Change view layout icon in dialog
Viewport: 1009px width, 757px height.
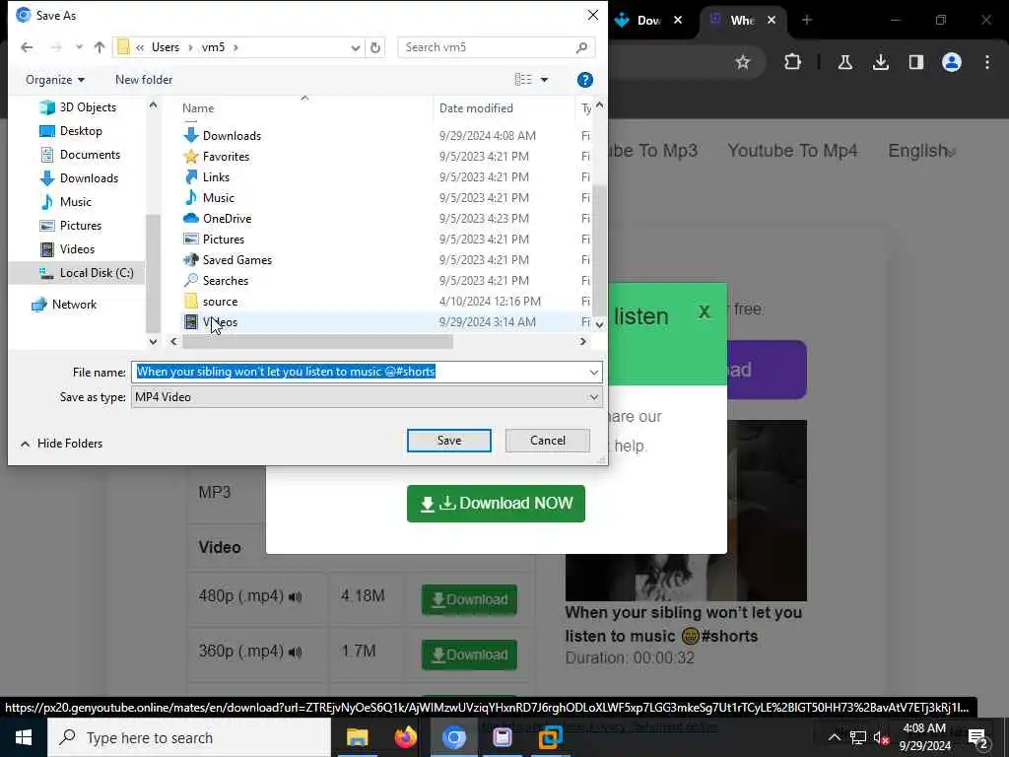(523, 79)
